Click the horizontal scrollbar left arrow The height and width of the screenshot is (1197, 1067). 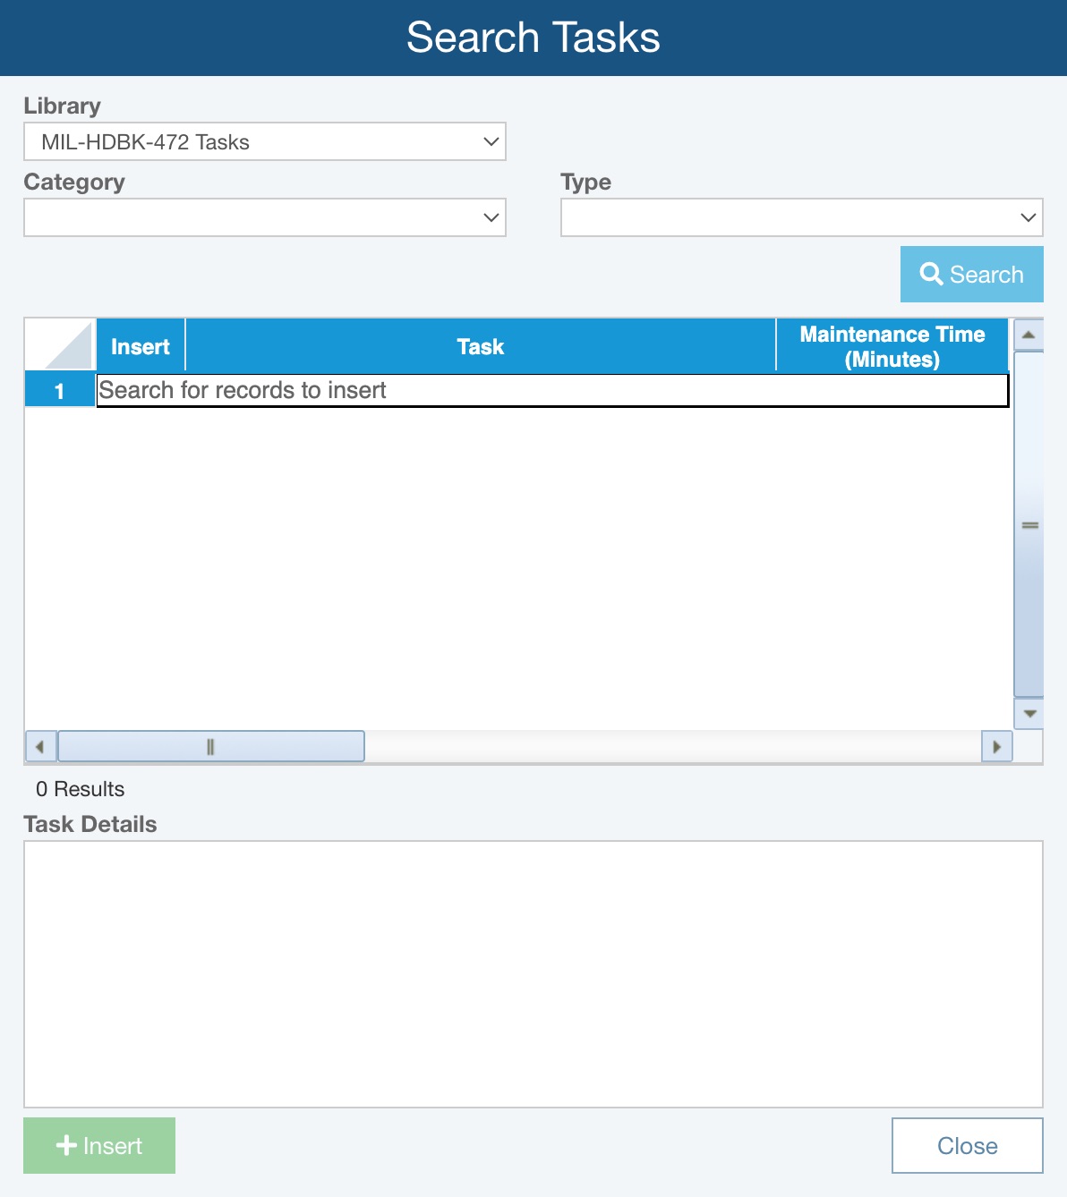[x=40, y=747]
